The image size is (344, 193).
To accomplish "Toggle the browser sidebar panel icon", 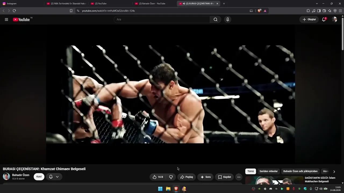I will point(319,11).
